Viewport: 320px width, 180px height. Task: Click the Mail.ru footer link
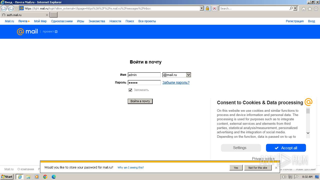9,169
